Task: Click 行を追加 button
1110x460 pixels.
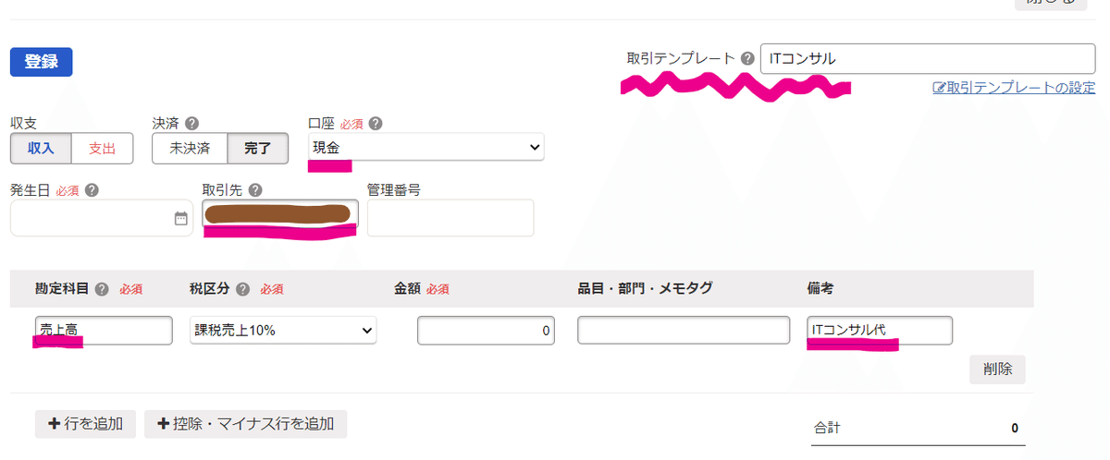Action: click(x=85, y=424)
